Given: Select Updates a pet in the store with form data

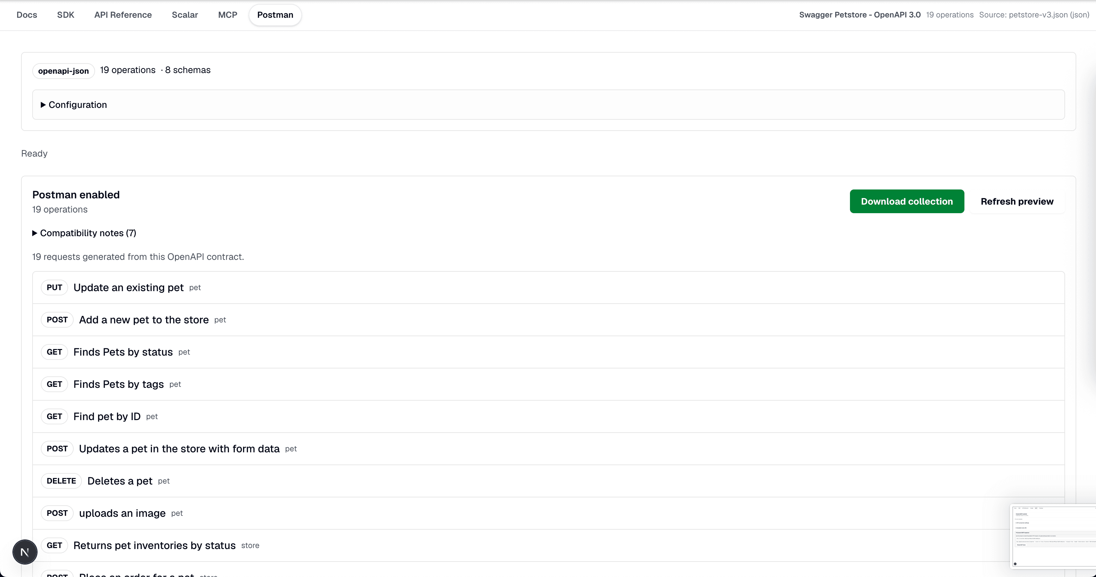Looking at the screenshot, I should (548, 449).
